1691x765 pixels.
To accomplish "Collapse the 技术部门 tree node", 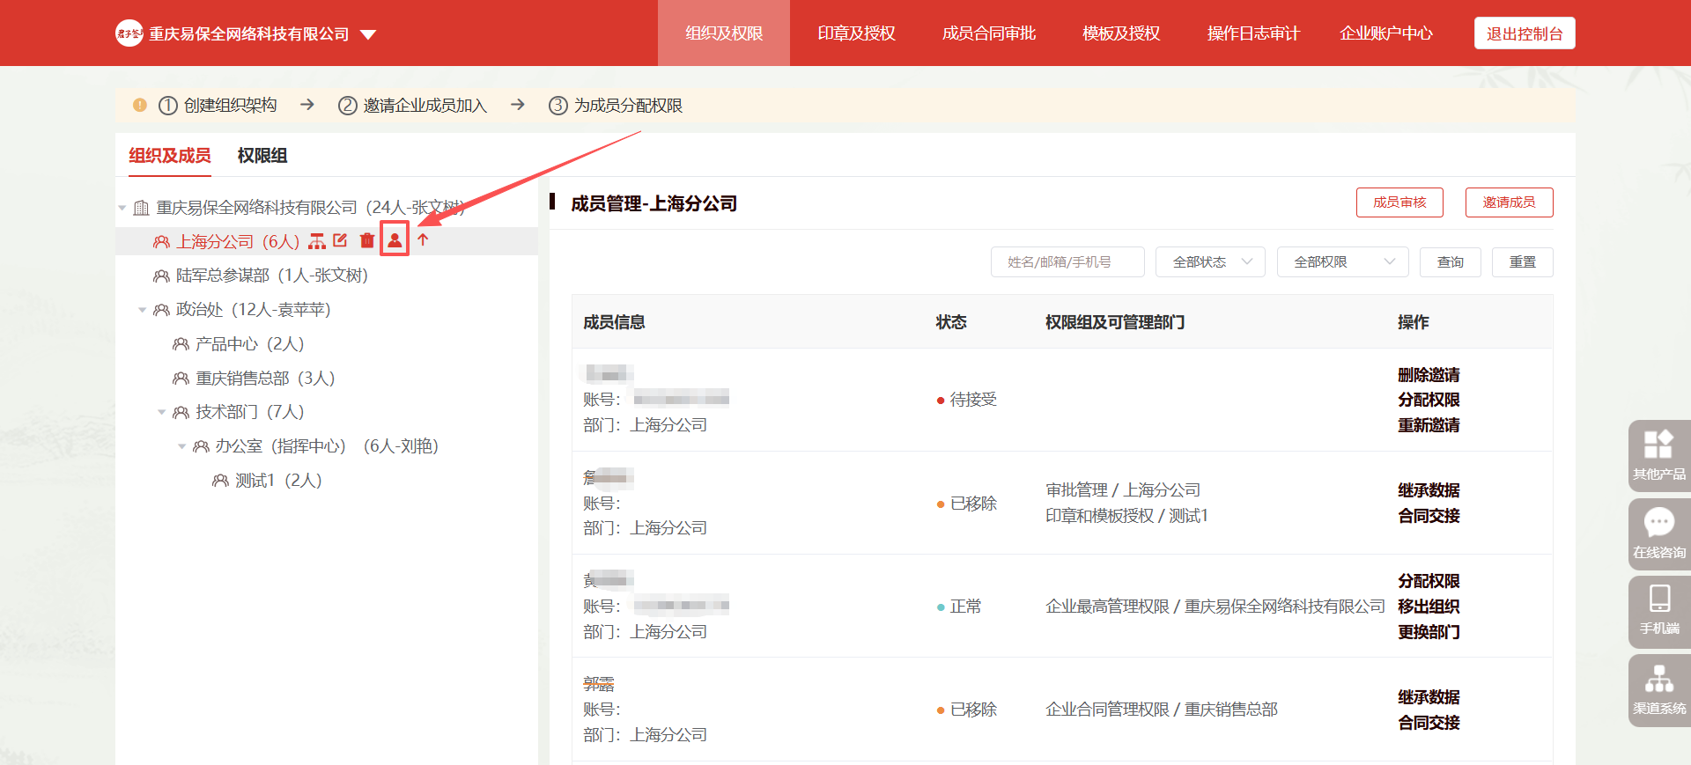I will pyautogui.click(x=162, y=412).
